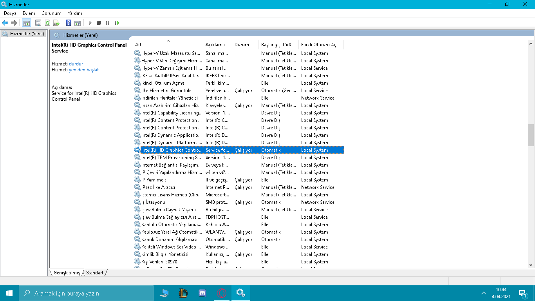Open Help with the blue question mark icon
The width and height of the screenshot is (535, 301).
(69, 23)
